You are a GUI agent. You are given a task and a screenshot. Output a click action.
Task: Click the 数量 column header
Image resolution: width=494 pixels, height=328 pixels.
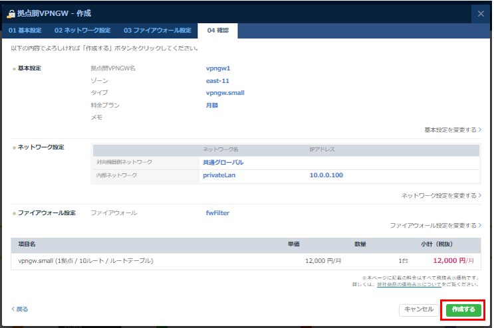pyautogui.click(x=360, y=244)
